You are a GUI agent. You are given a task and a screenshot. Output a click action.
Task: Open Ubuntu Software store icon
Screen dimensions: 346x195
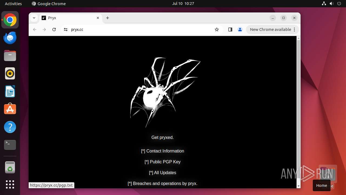[x=10, y=109]
